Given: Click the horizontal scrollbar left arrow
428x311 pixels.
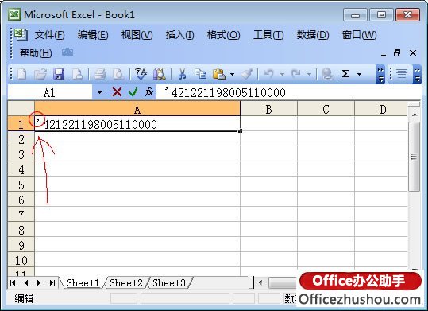Looking at the screenshot, I should 260,283.
